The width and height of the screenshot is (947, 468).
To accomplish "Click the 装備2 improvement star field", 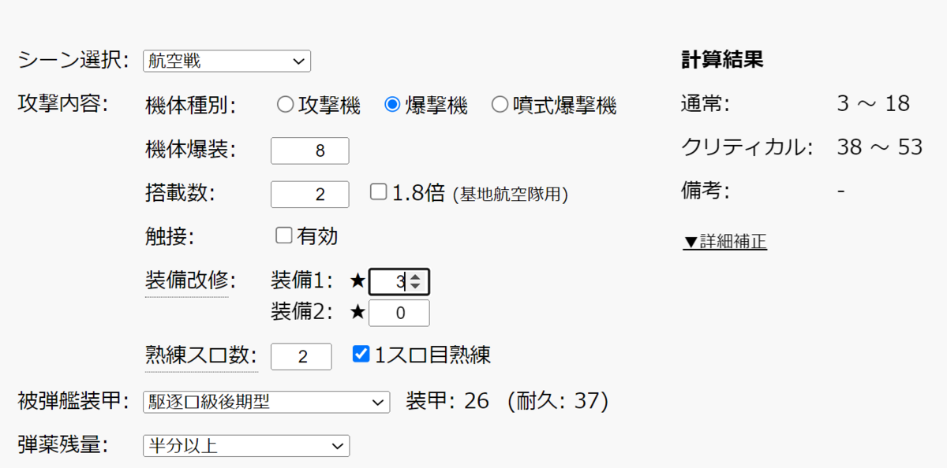I will point(399,313).
